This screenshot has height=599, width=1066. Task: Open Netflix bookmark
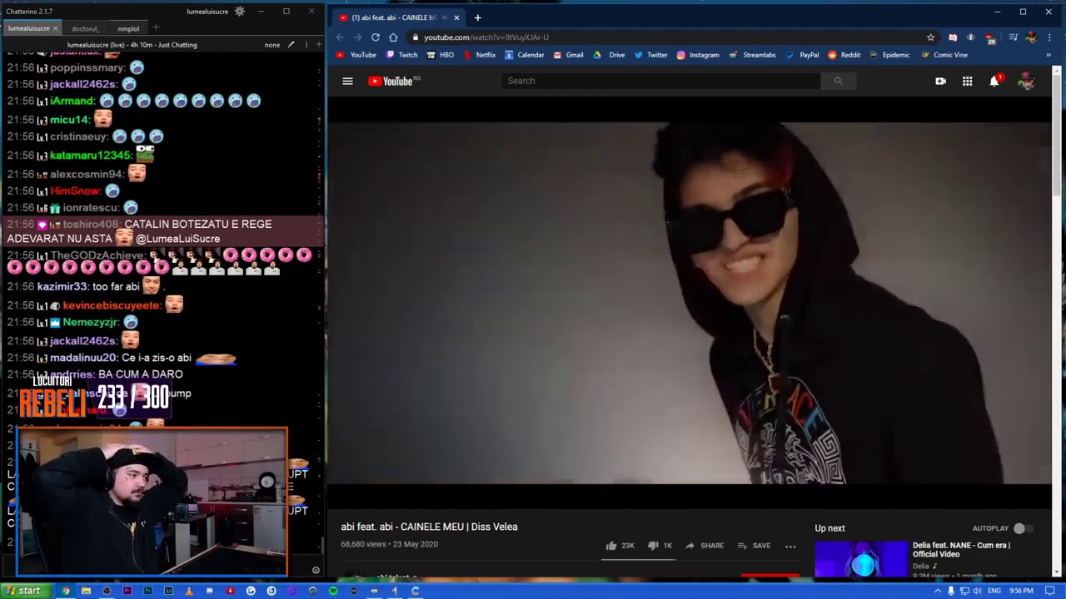tap(479, 55)
